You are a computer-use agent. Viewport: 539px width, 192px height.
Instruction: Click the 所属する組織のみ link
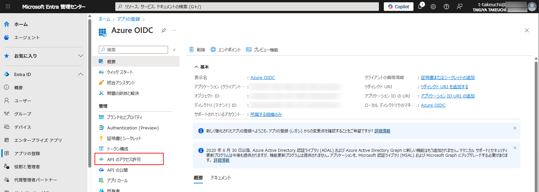click(266, 115)
